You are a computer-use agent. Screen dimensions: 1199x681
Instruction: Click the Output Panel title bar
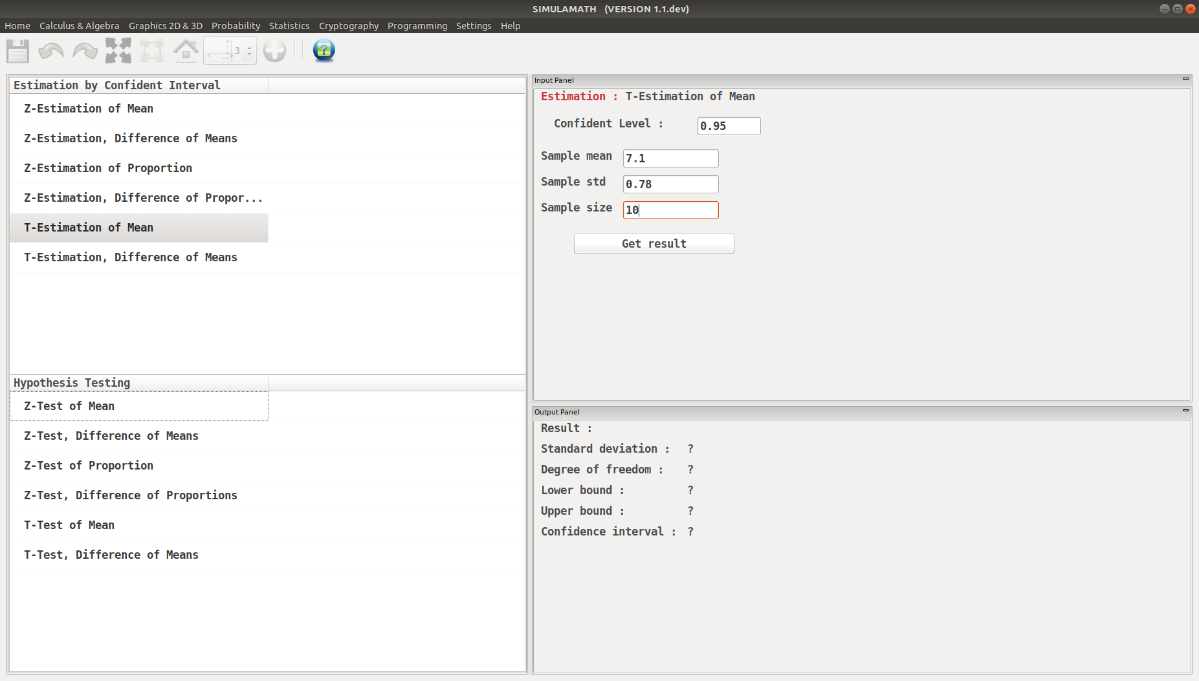[x=862, y=412]
